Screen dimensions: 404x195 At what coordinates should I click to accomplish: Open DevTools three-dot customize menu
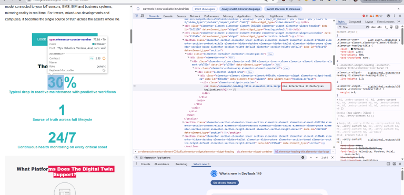point(394,16)
